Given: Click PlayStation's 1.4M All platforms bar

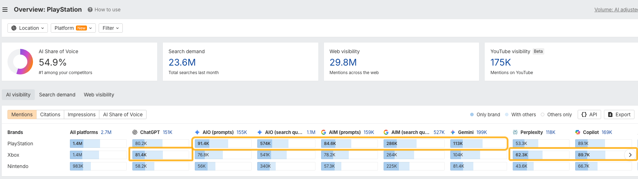Looking at the screenshot, I should [x=98, y=144].
